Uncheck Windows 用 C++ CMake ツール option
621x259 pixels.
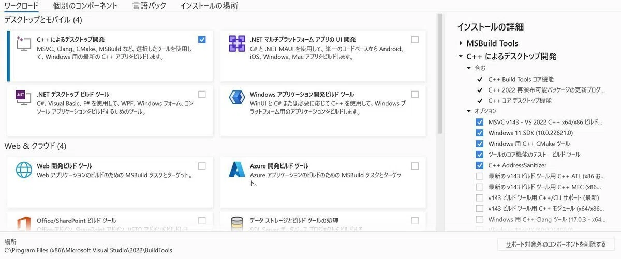(x=479, y=144)
